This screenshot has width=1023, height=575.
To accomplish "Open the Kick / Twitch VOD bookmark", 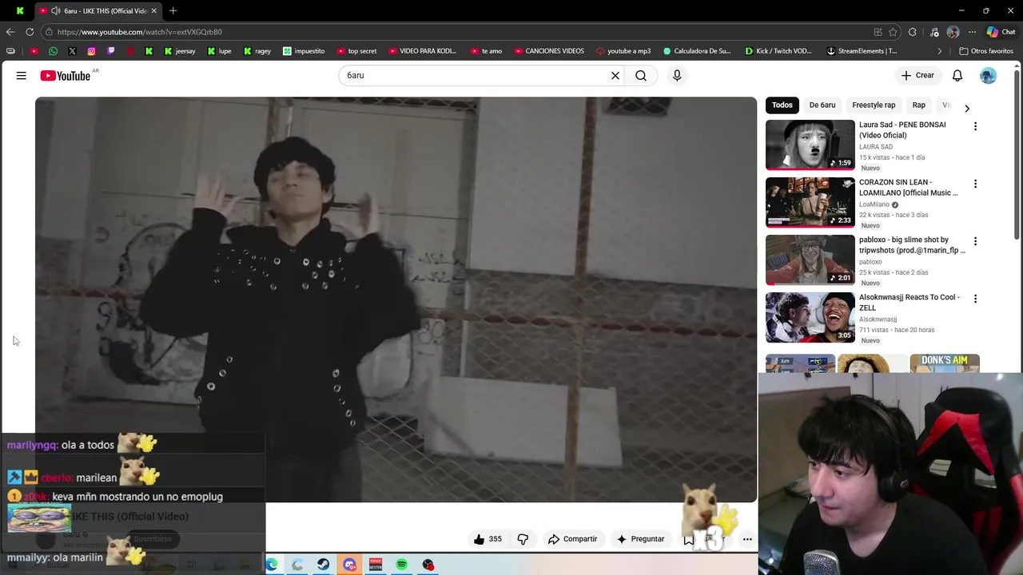I will 778,51.
